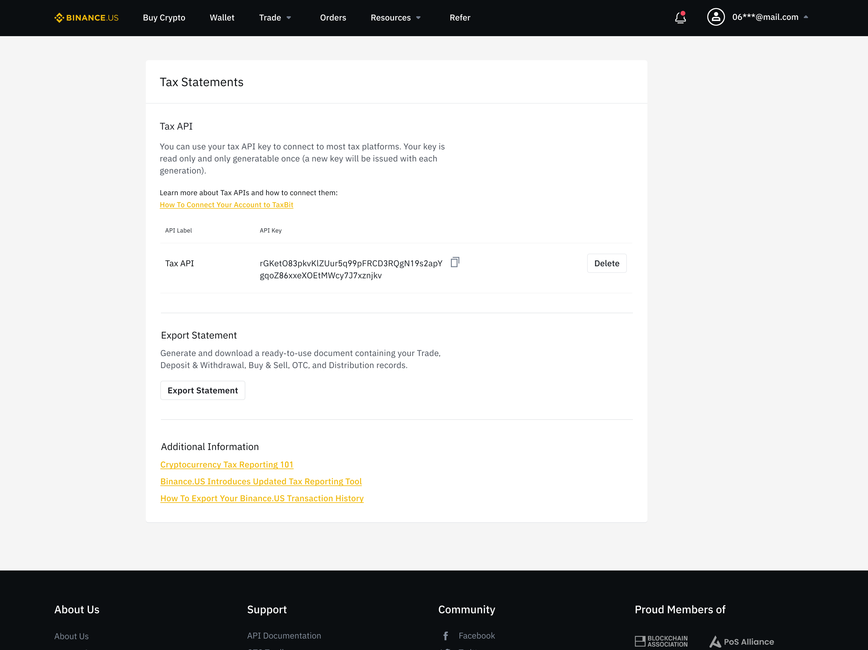Click the API Label column header
Viewport: 868px width, 650px height.
tap(178, 231)
